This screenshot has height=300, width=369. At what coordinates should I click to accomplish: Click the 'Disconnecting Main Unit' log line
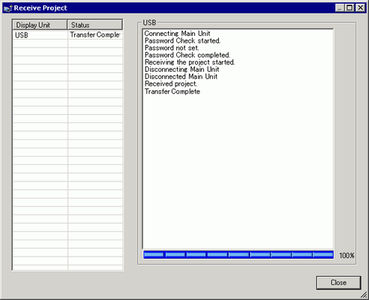click(x=182, y=69)
